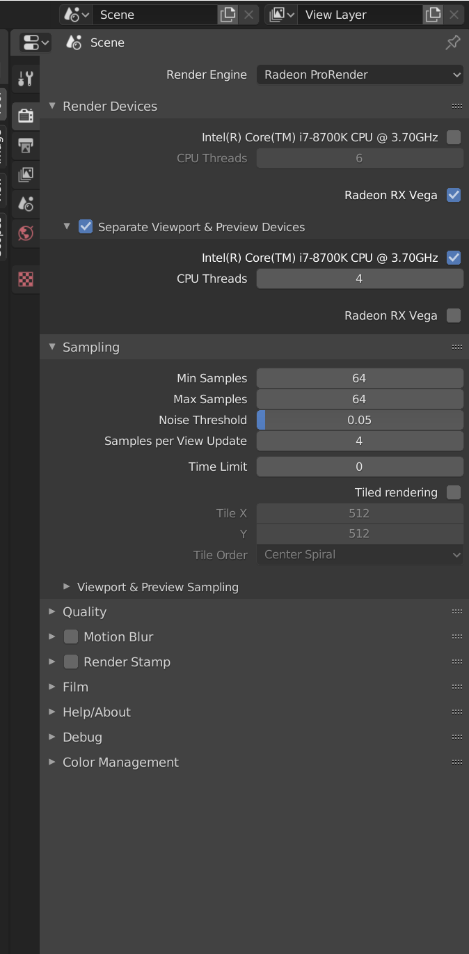Open the editor type selector menu
469x954 pixels.
click(x=36, y=42)
